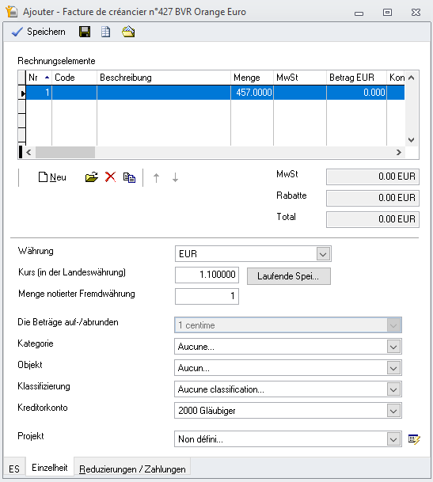
Task: Click the Kurs exchange rate input field
Action: 207,275
